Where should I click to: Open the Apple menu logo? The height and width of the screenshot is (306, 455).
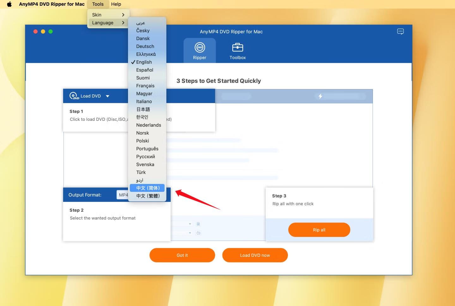(x=9, y=4)
